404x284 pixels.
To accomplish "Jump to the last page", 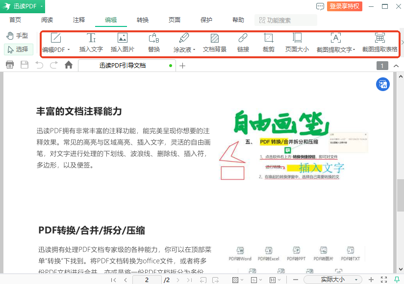I will tap(189, 280).
